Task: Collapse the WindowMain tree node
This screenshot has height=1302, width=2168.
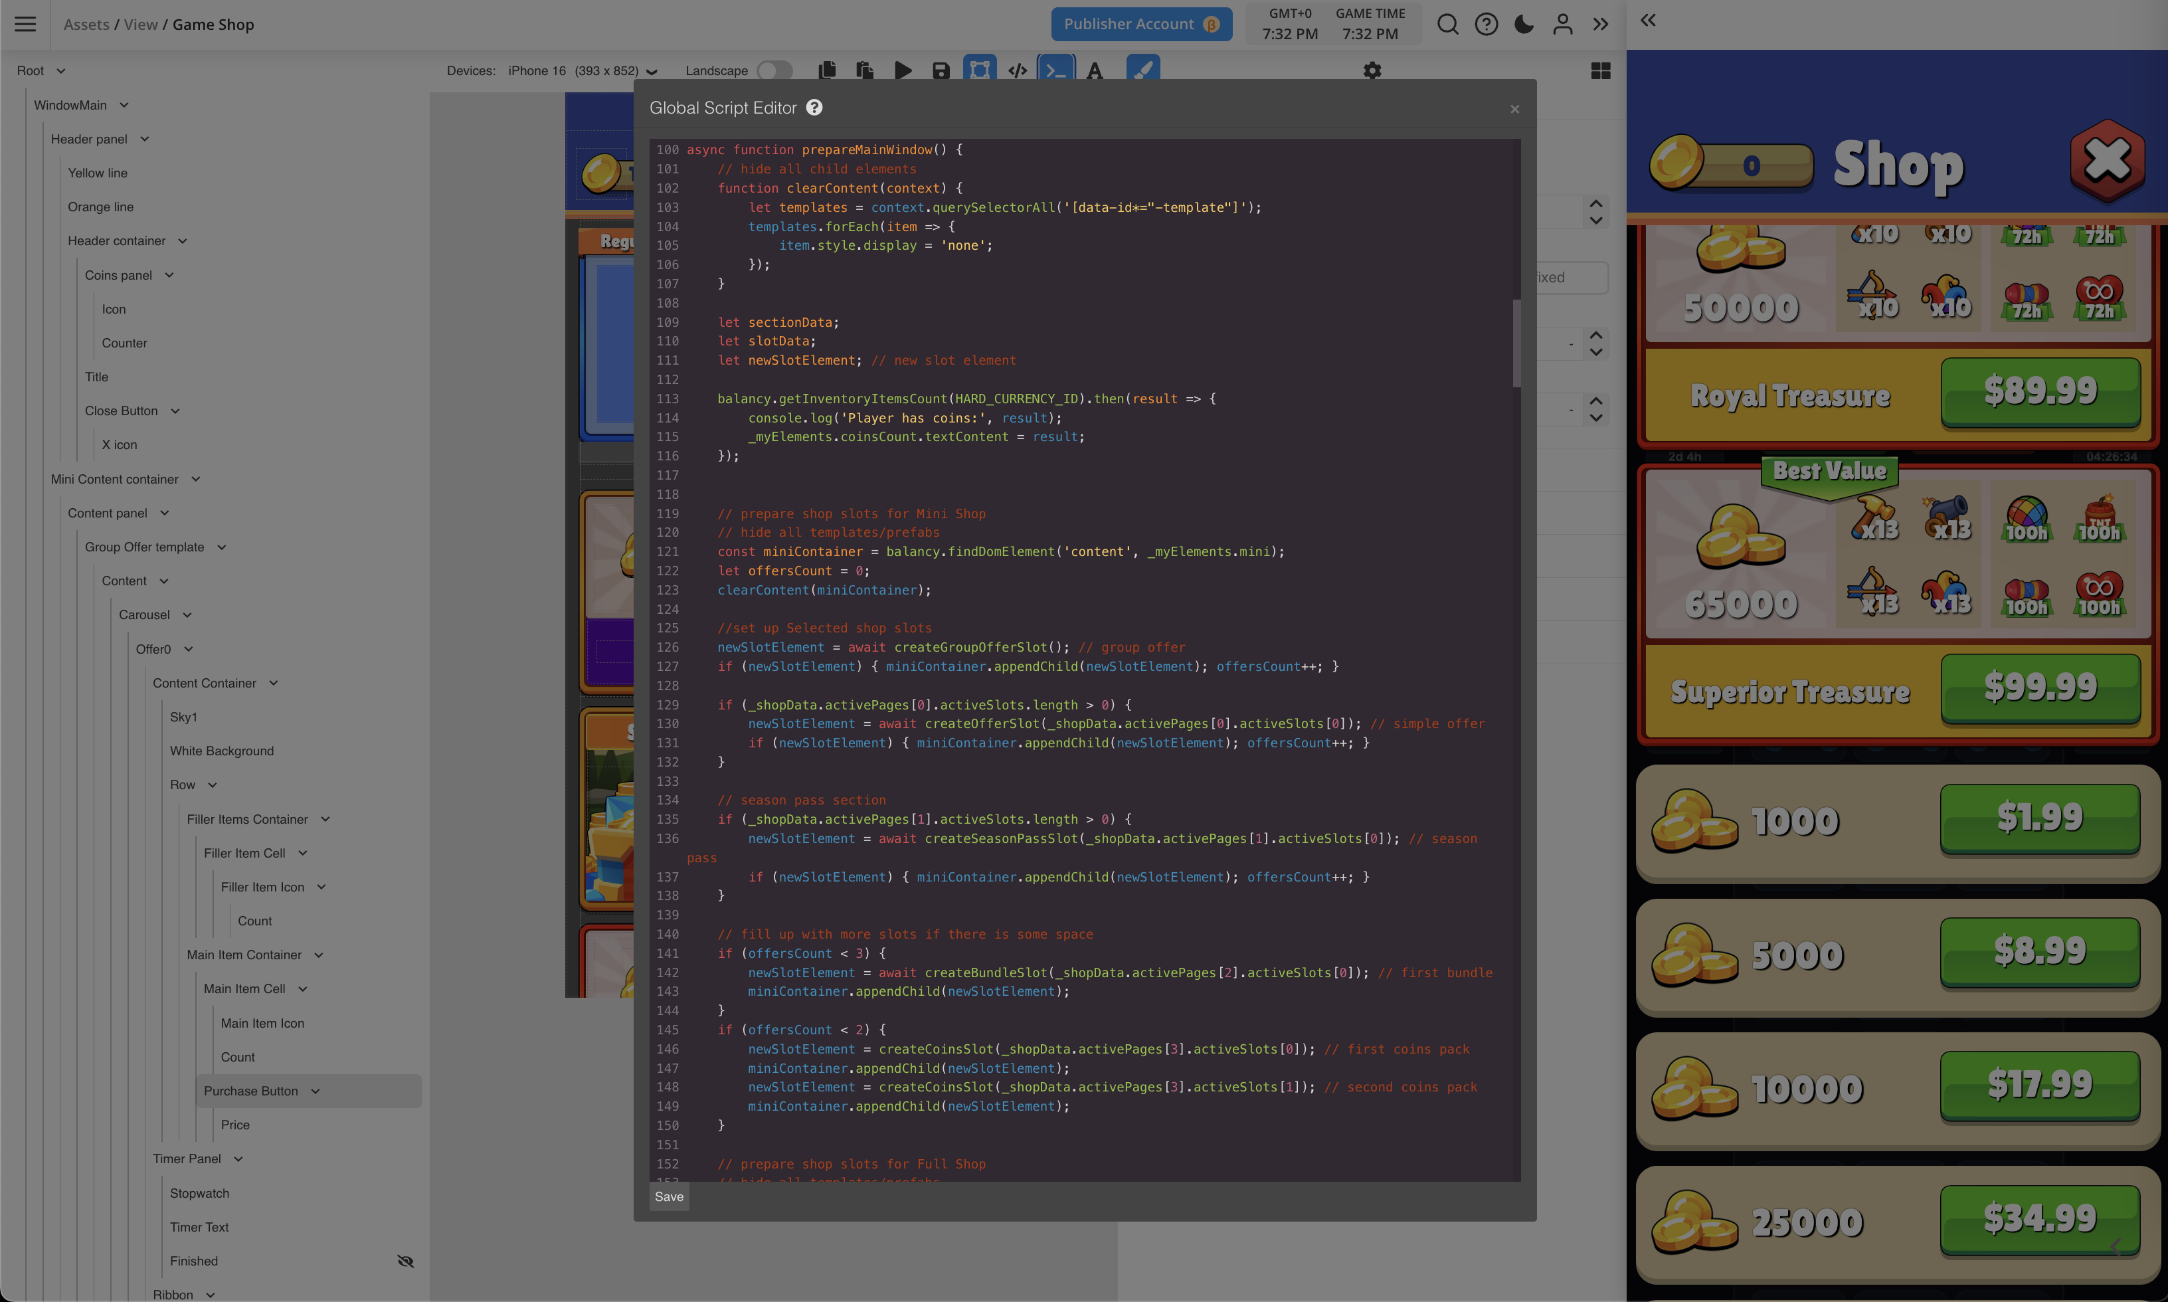Action: point(124,104)
